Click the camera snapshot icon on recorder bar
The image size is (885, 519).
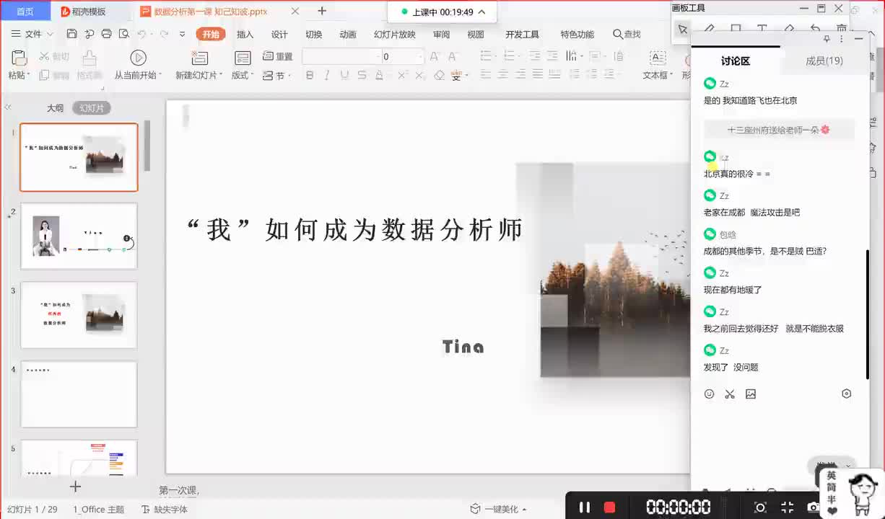814,507
